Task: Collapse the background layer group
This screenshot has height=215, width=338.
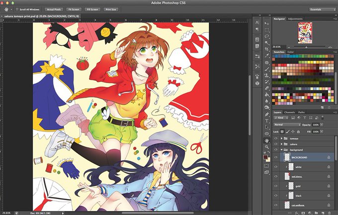Action: click(x=281, y=150)
